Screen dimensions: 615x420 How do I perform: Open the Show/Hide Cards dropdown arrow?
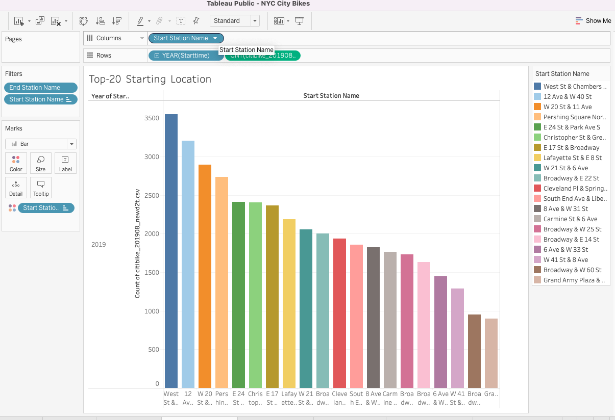(x=288, y=21)
